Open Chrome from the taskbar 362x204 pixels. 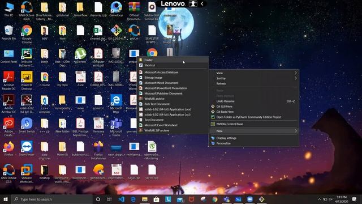(215, 199)
